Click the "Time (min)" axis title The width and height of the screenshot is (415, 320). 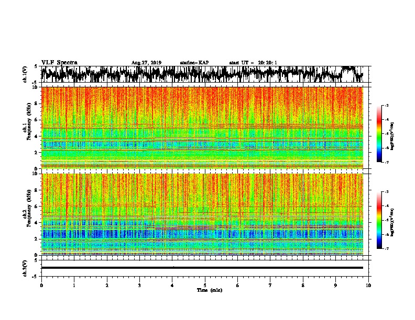210,290
